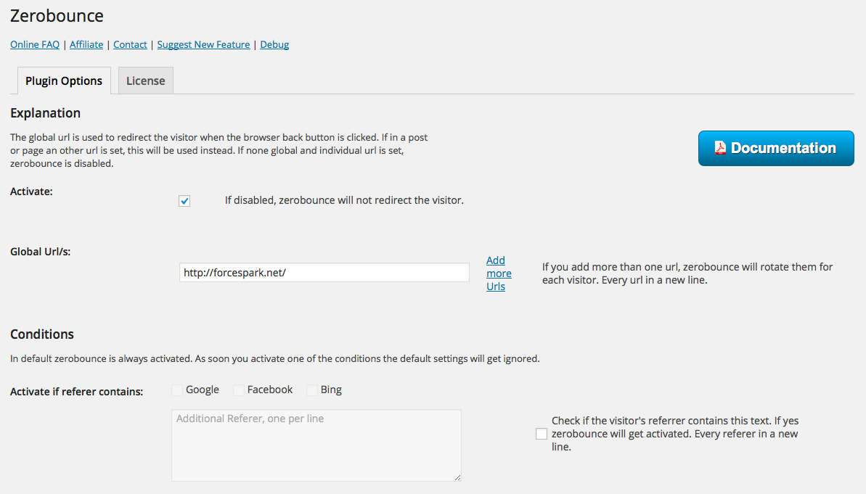Click the PDF icon on Documentation button
Image resolution: width=866 pixels, height=494 pixels.
(720, 148)
